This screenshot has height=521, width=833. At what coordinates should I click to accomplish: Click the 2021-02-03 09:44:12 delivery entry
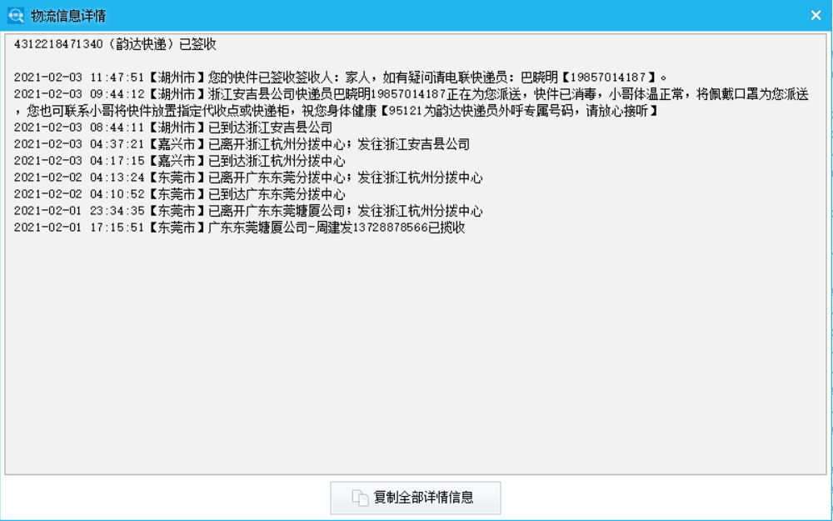coord(412,95)
